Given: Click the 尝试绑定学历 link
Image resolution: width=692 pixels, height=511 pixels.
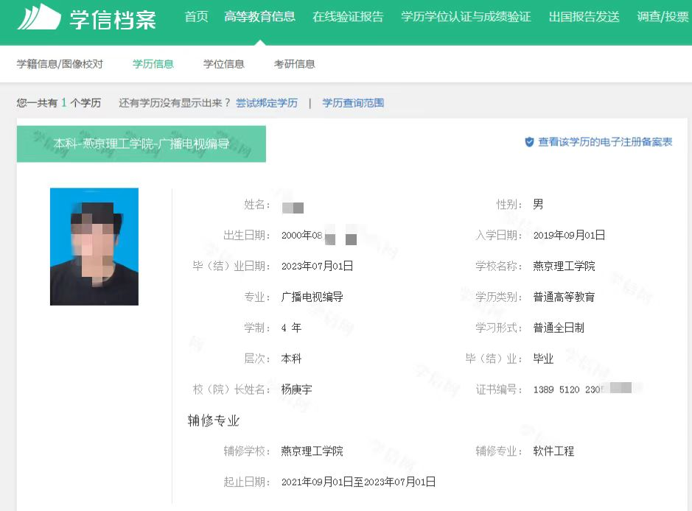Looking at the screenshot, I should tap(267, 103).
